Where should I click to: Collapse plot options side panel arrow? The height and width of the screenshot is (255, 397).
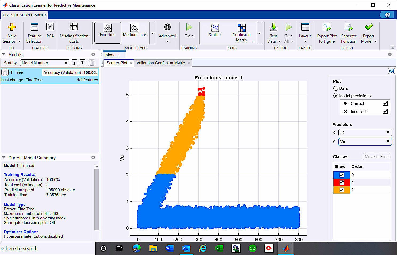click(391, 71)
